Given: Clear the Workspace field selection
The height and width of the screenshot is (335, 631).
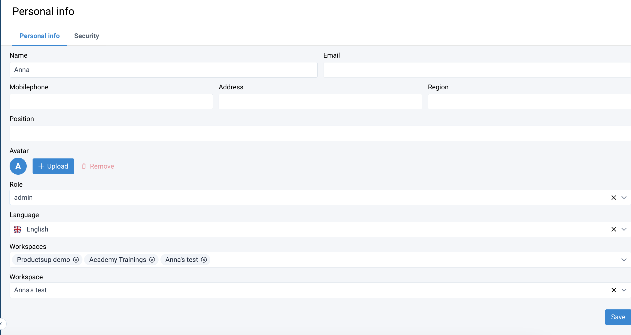Looking at the screenshot, I should (x=614, y=290).
